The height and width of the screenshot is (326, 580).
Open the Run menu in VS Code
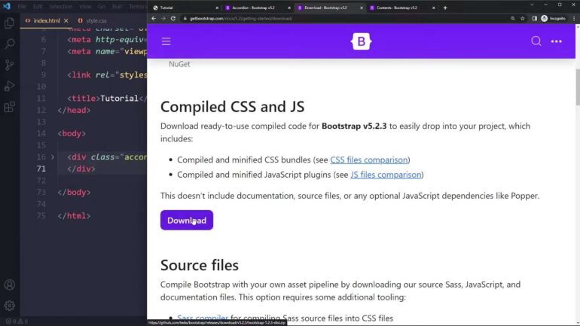[x=117, y=7]
